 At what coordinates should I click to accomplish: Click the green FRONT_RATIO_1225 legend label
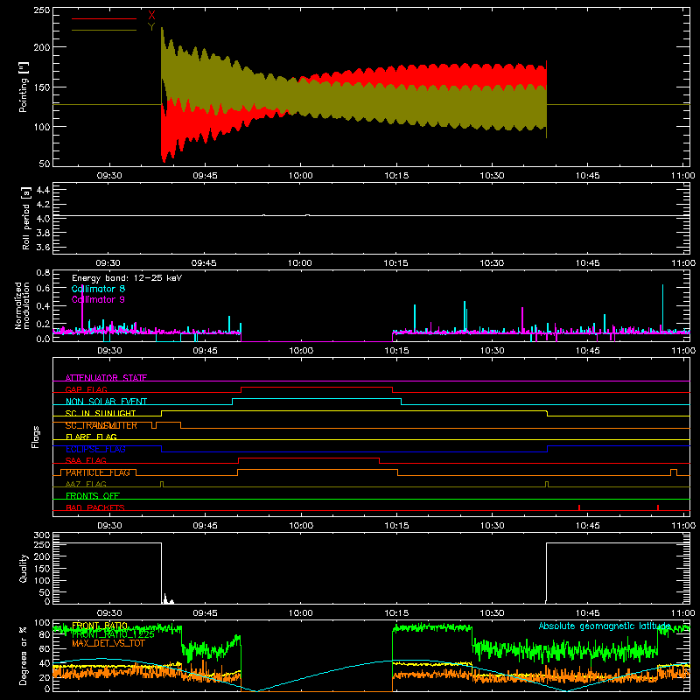pos(113,634)
